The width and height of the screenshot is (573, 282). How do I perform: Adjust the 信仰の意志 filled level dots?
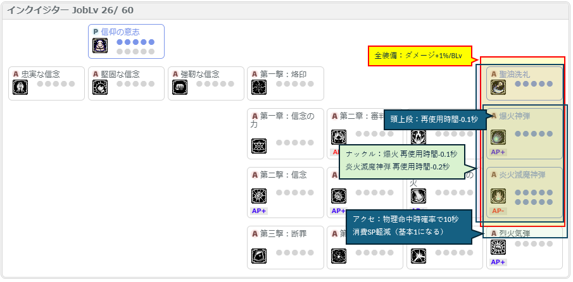[135, 42]
